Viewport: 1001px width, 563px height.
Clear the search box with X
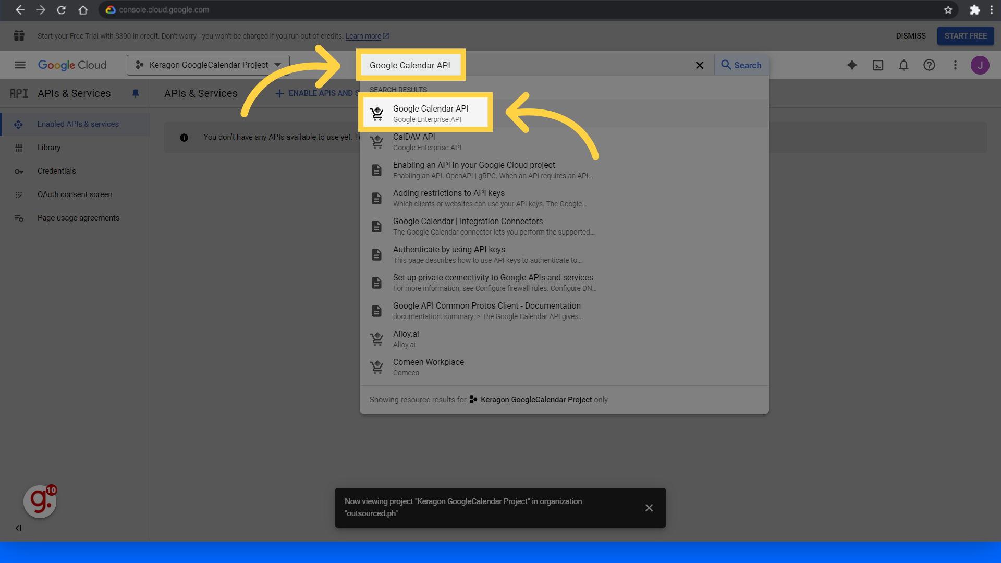click(x=700, y=65)
